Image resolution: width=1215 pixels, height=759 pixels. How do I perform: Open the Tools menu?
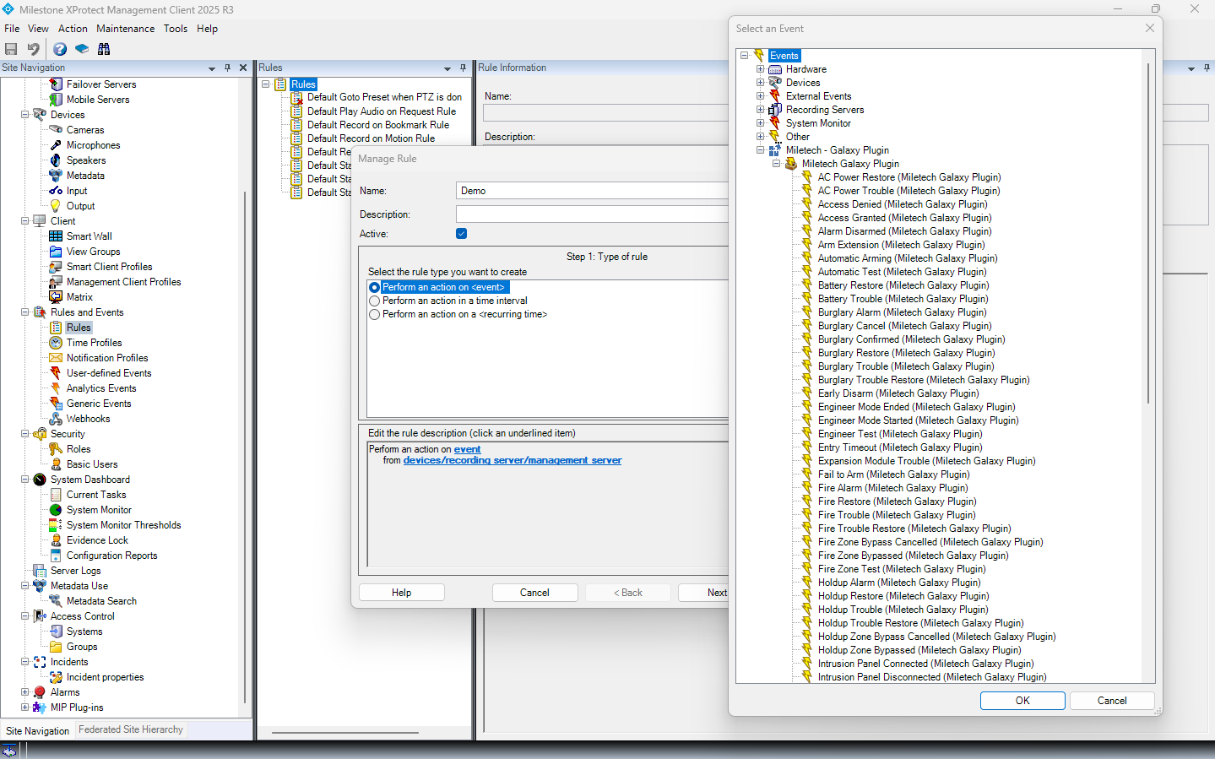point(176,29)
